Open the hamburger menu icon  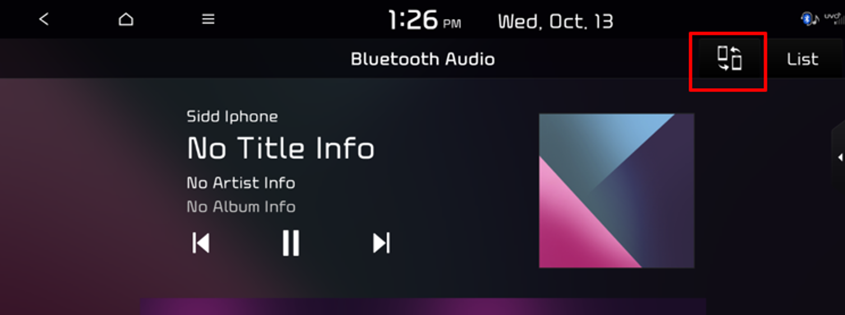coord(209,20)
